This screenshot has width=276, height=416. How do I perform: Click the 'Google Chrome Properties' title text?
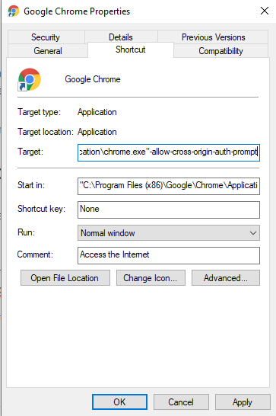[77, 11]
